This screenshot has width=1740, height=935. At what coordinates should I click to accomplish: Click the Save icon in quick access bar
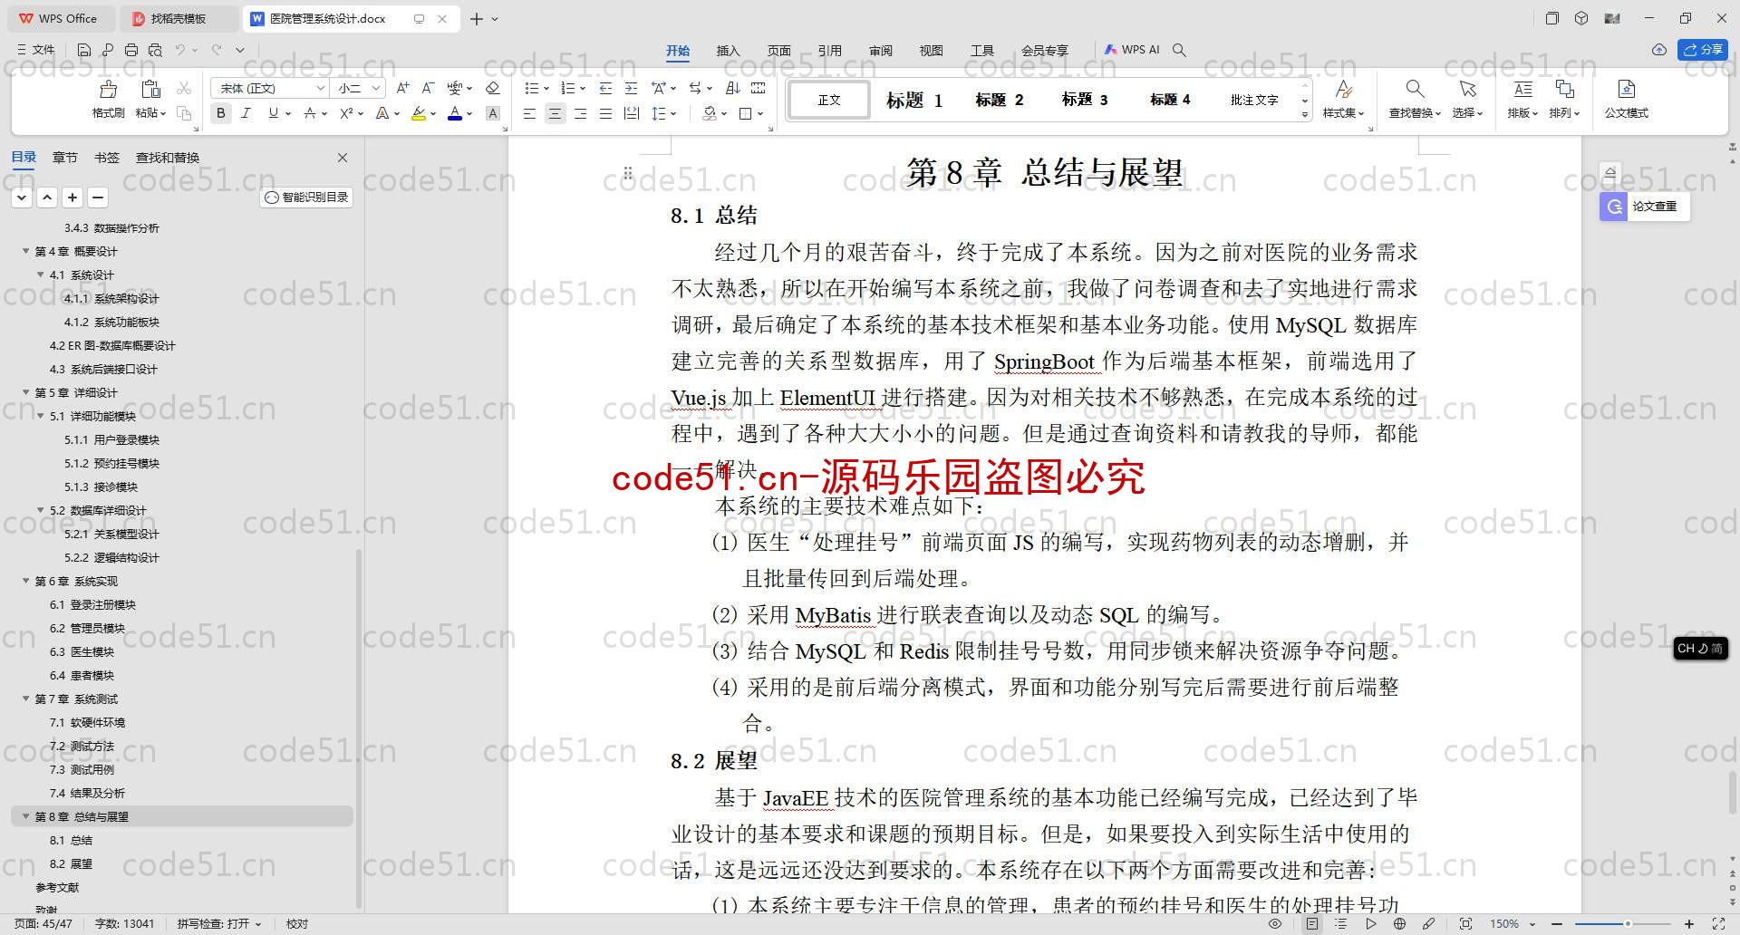click(x=83, y=50)
